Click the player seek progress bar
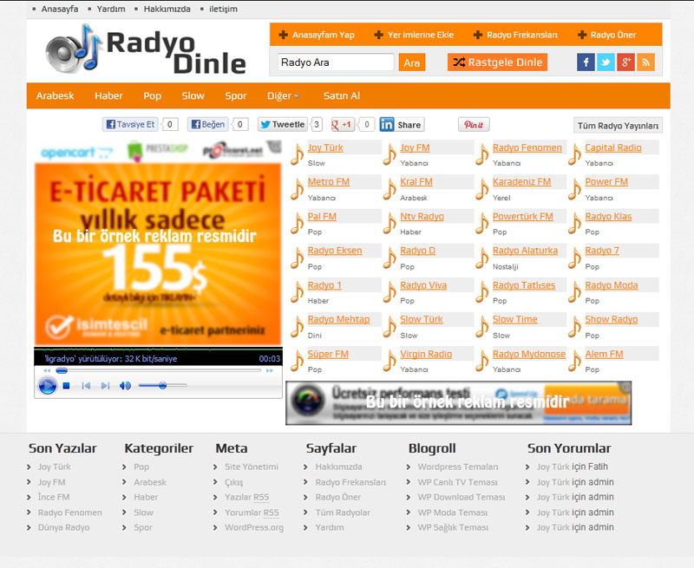Image resolution: width=694 pixels, height=568 pixels. tap(158, 370)
